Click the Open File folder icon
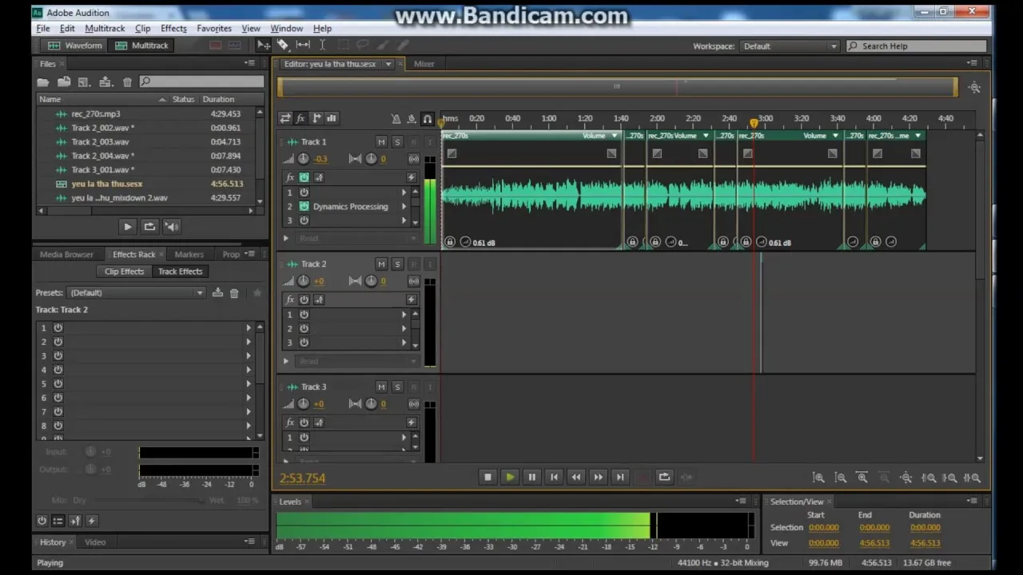This screenshot has width=1023, height=575. click(x=43, y=81)
